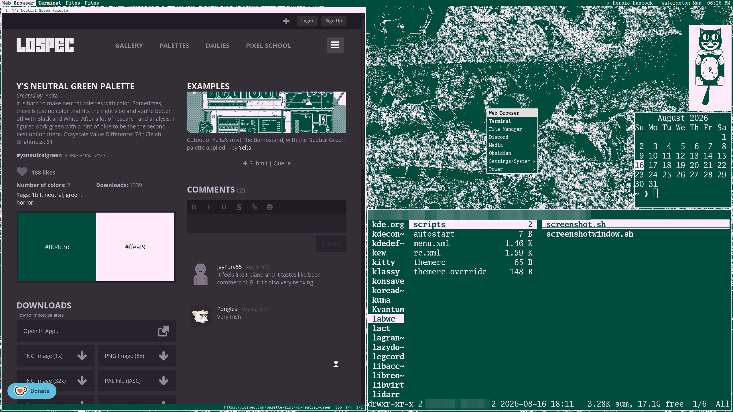Go to the Palettes page
This screenshot has height=412, width=733.
point(174,45)
